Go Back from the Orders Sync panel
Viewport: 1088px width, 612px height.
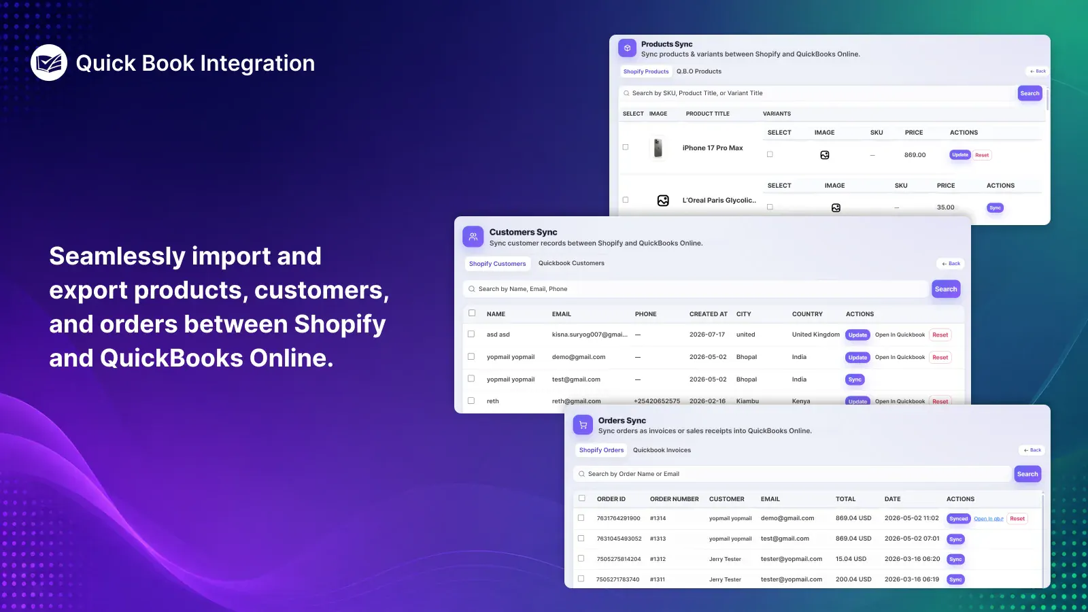1032,450
